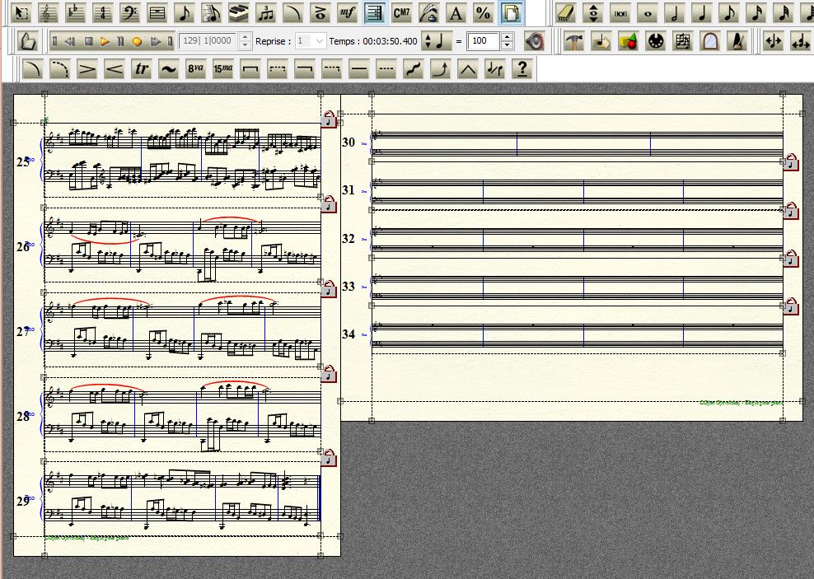The width and height of the screenshot is (814, 579).
Task: Select the treble clef tool
Action: tap(49, 13)
